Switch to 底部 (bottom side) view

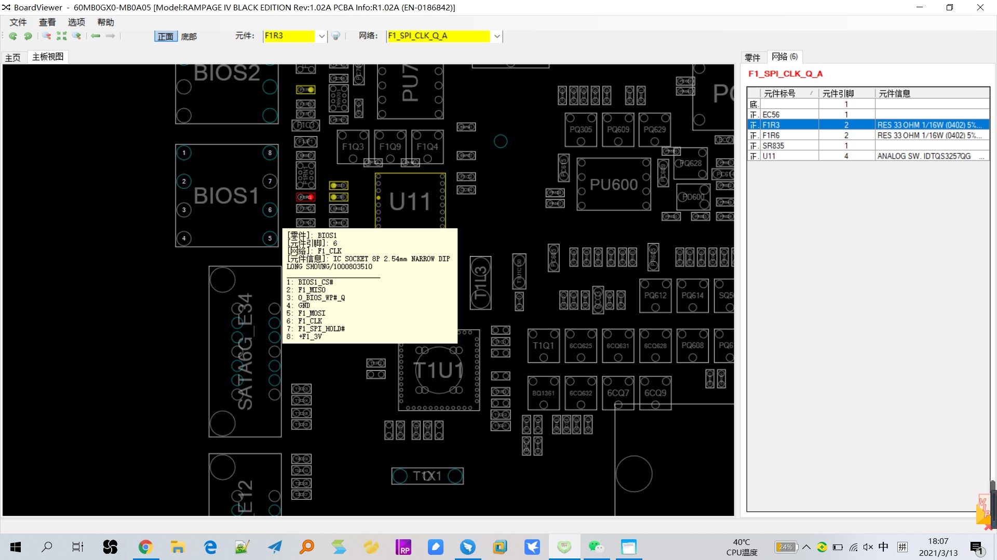pyautogui.click(x=188, y=36)
